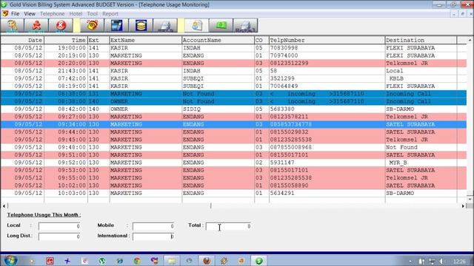Select incoming call row for Ext 131
The image size is (474, 266).
pos(233,94)
